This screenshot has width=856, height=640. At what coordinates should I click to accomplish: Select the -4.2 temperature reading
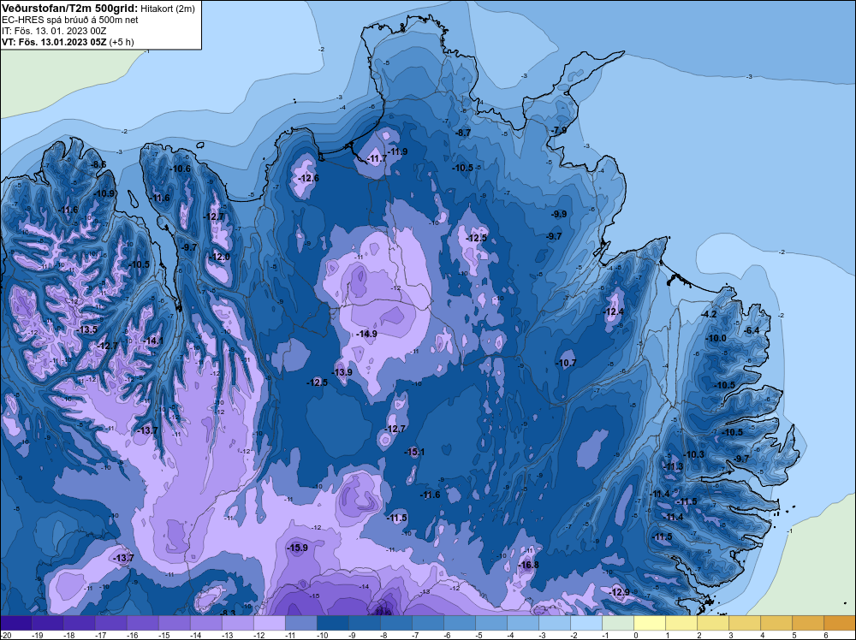(708, 314)
